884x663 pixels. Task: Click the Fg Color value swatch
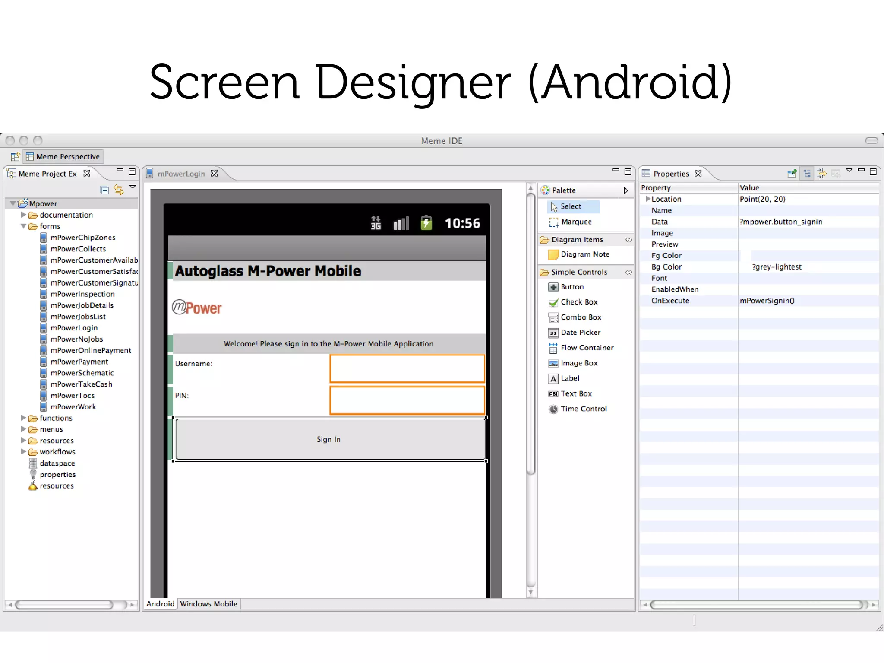click(x=745, y=256)
